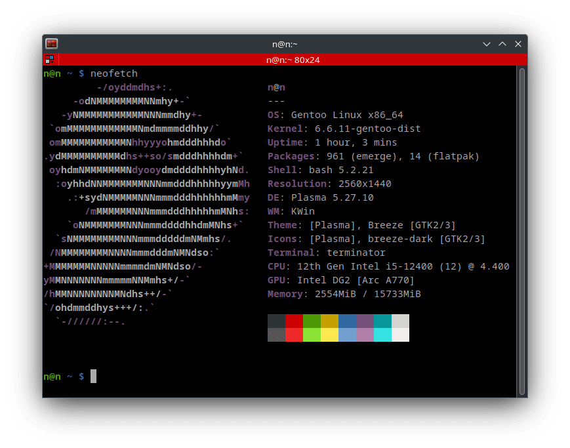Click the 'Kernel: 6.6.11-gentoo-dist' line
Image resolution: width=570 pixels, height=448 pixels.
pyautogui.click(x=344, y=129)
